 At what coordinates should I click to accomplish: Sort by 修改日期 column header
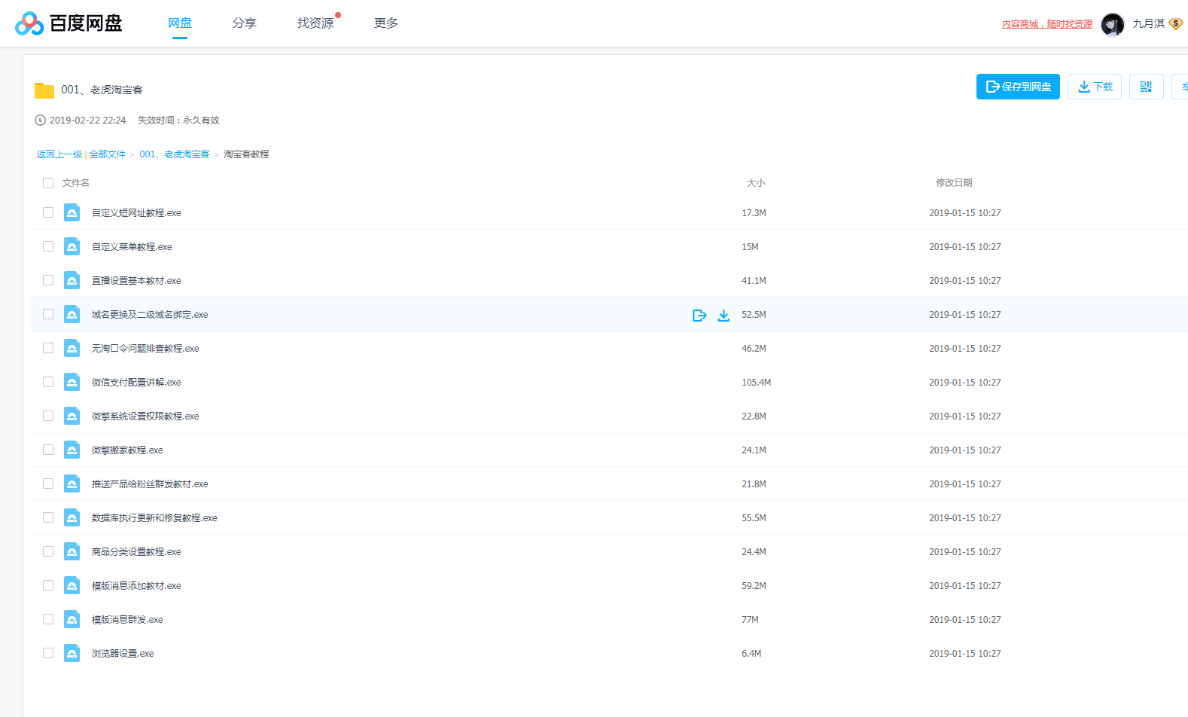[x=954, y=183]
